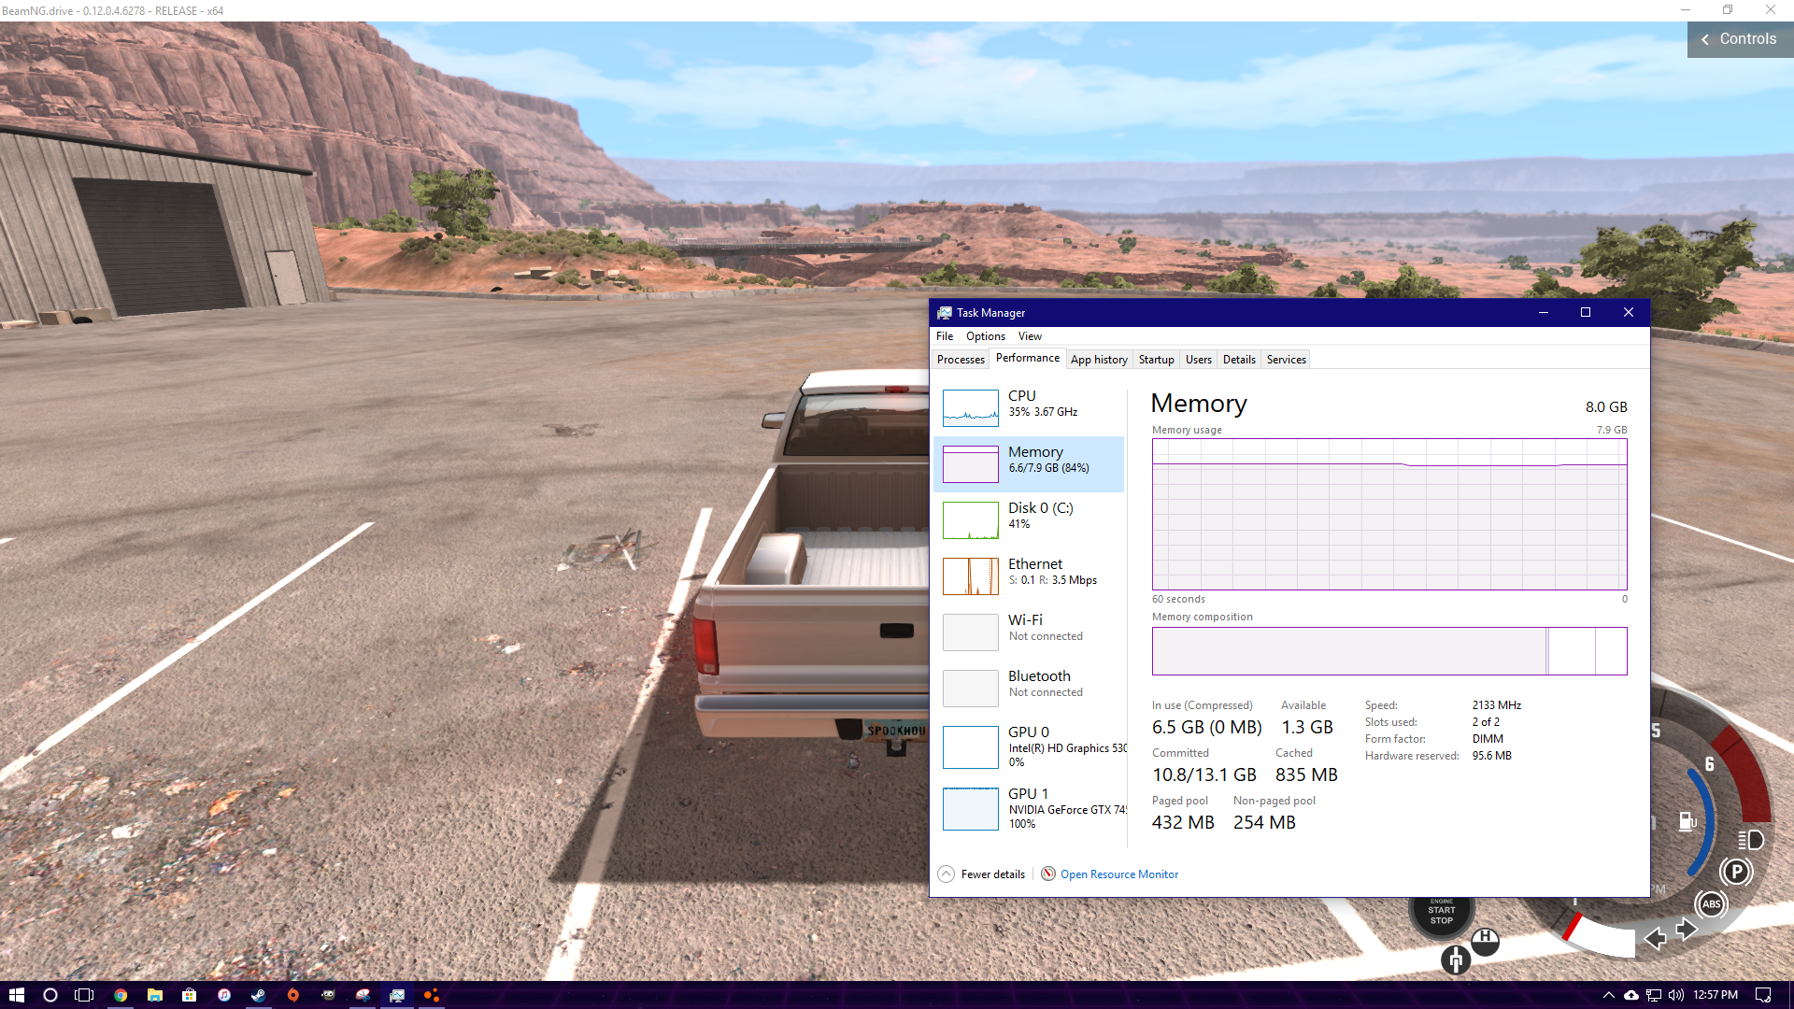Click the Controls back chevron arrow
This screenshot has width=1794, height=1009.
click(1705, 39)
